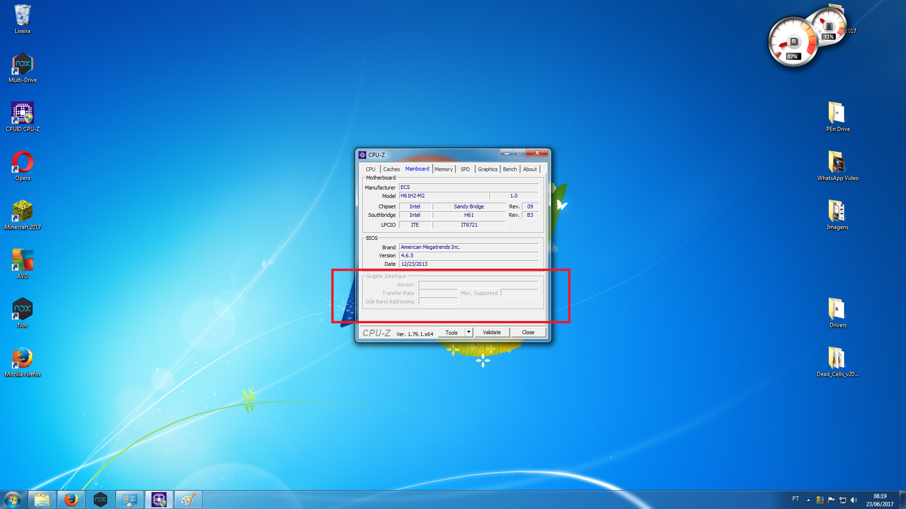Open the Graphics tab
Viewport: 906px width, 509px height.
pos(487,169)
